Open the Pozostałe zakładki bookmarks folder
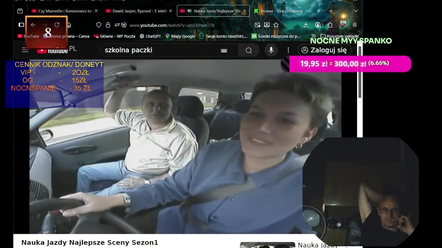Viewport: 442px width, 248px height. (x=339, y=36)
